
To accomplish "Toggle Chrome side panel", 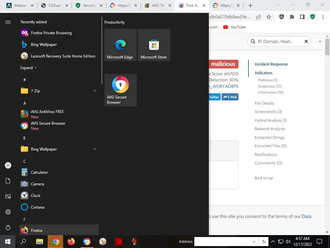I will pyautogui.click(x=302, y=17).
